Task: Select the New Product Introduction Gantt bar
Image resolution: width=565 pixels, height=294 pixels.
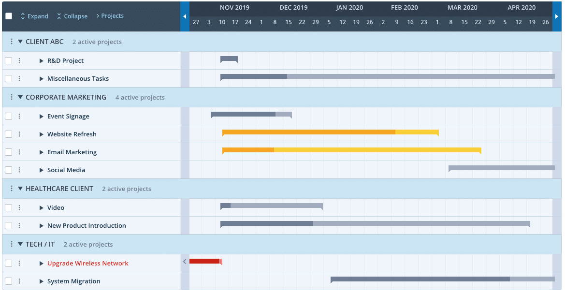Action: pyautogui.click(x=375, y=224)
